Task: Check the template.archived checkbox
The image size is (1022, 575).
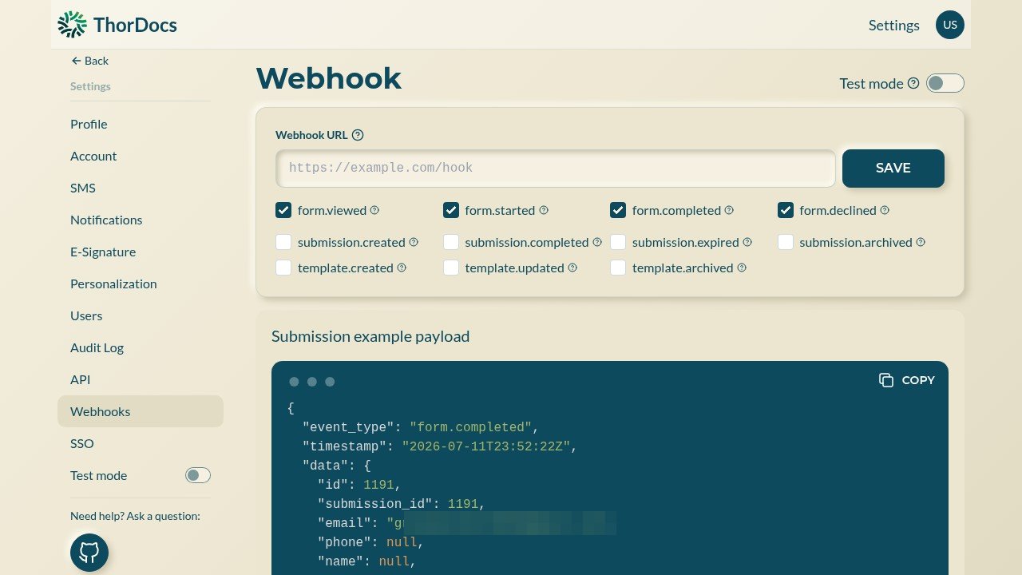Action: (x=618, y=268)
